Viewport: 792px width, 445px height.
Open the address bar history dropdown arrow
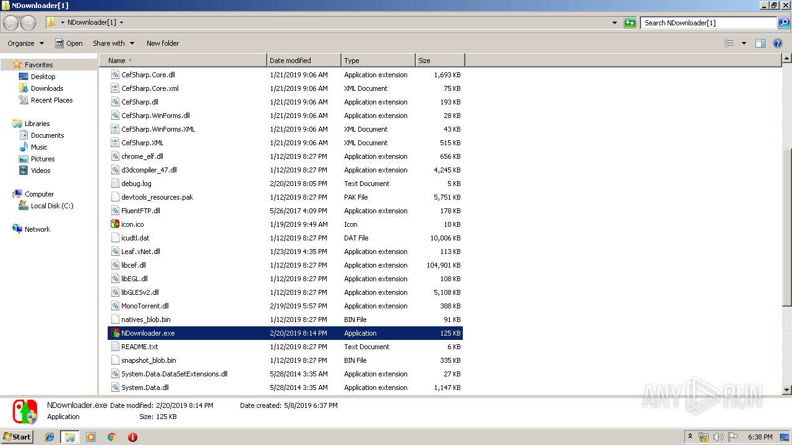614,23
